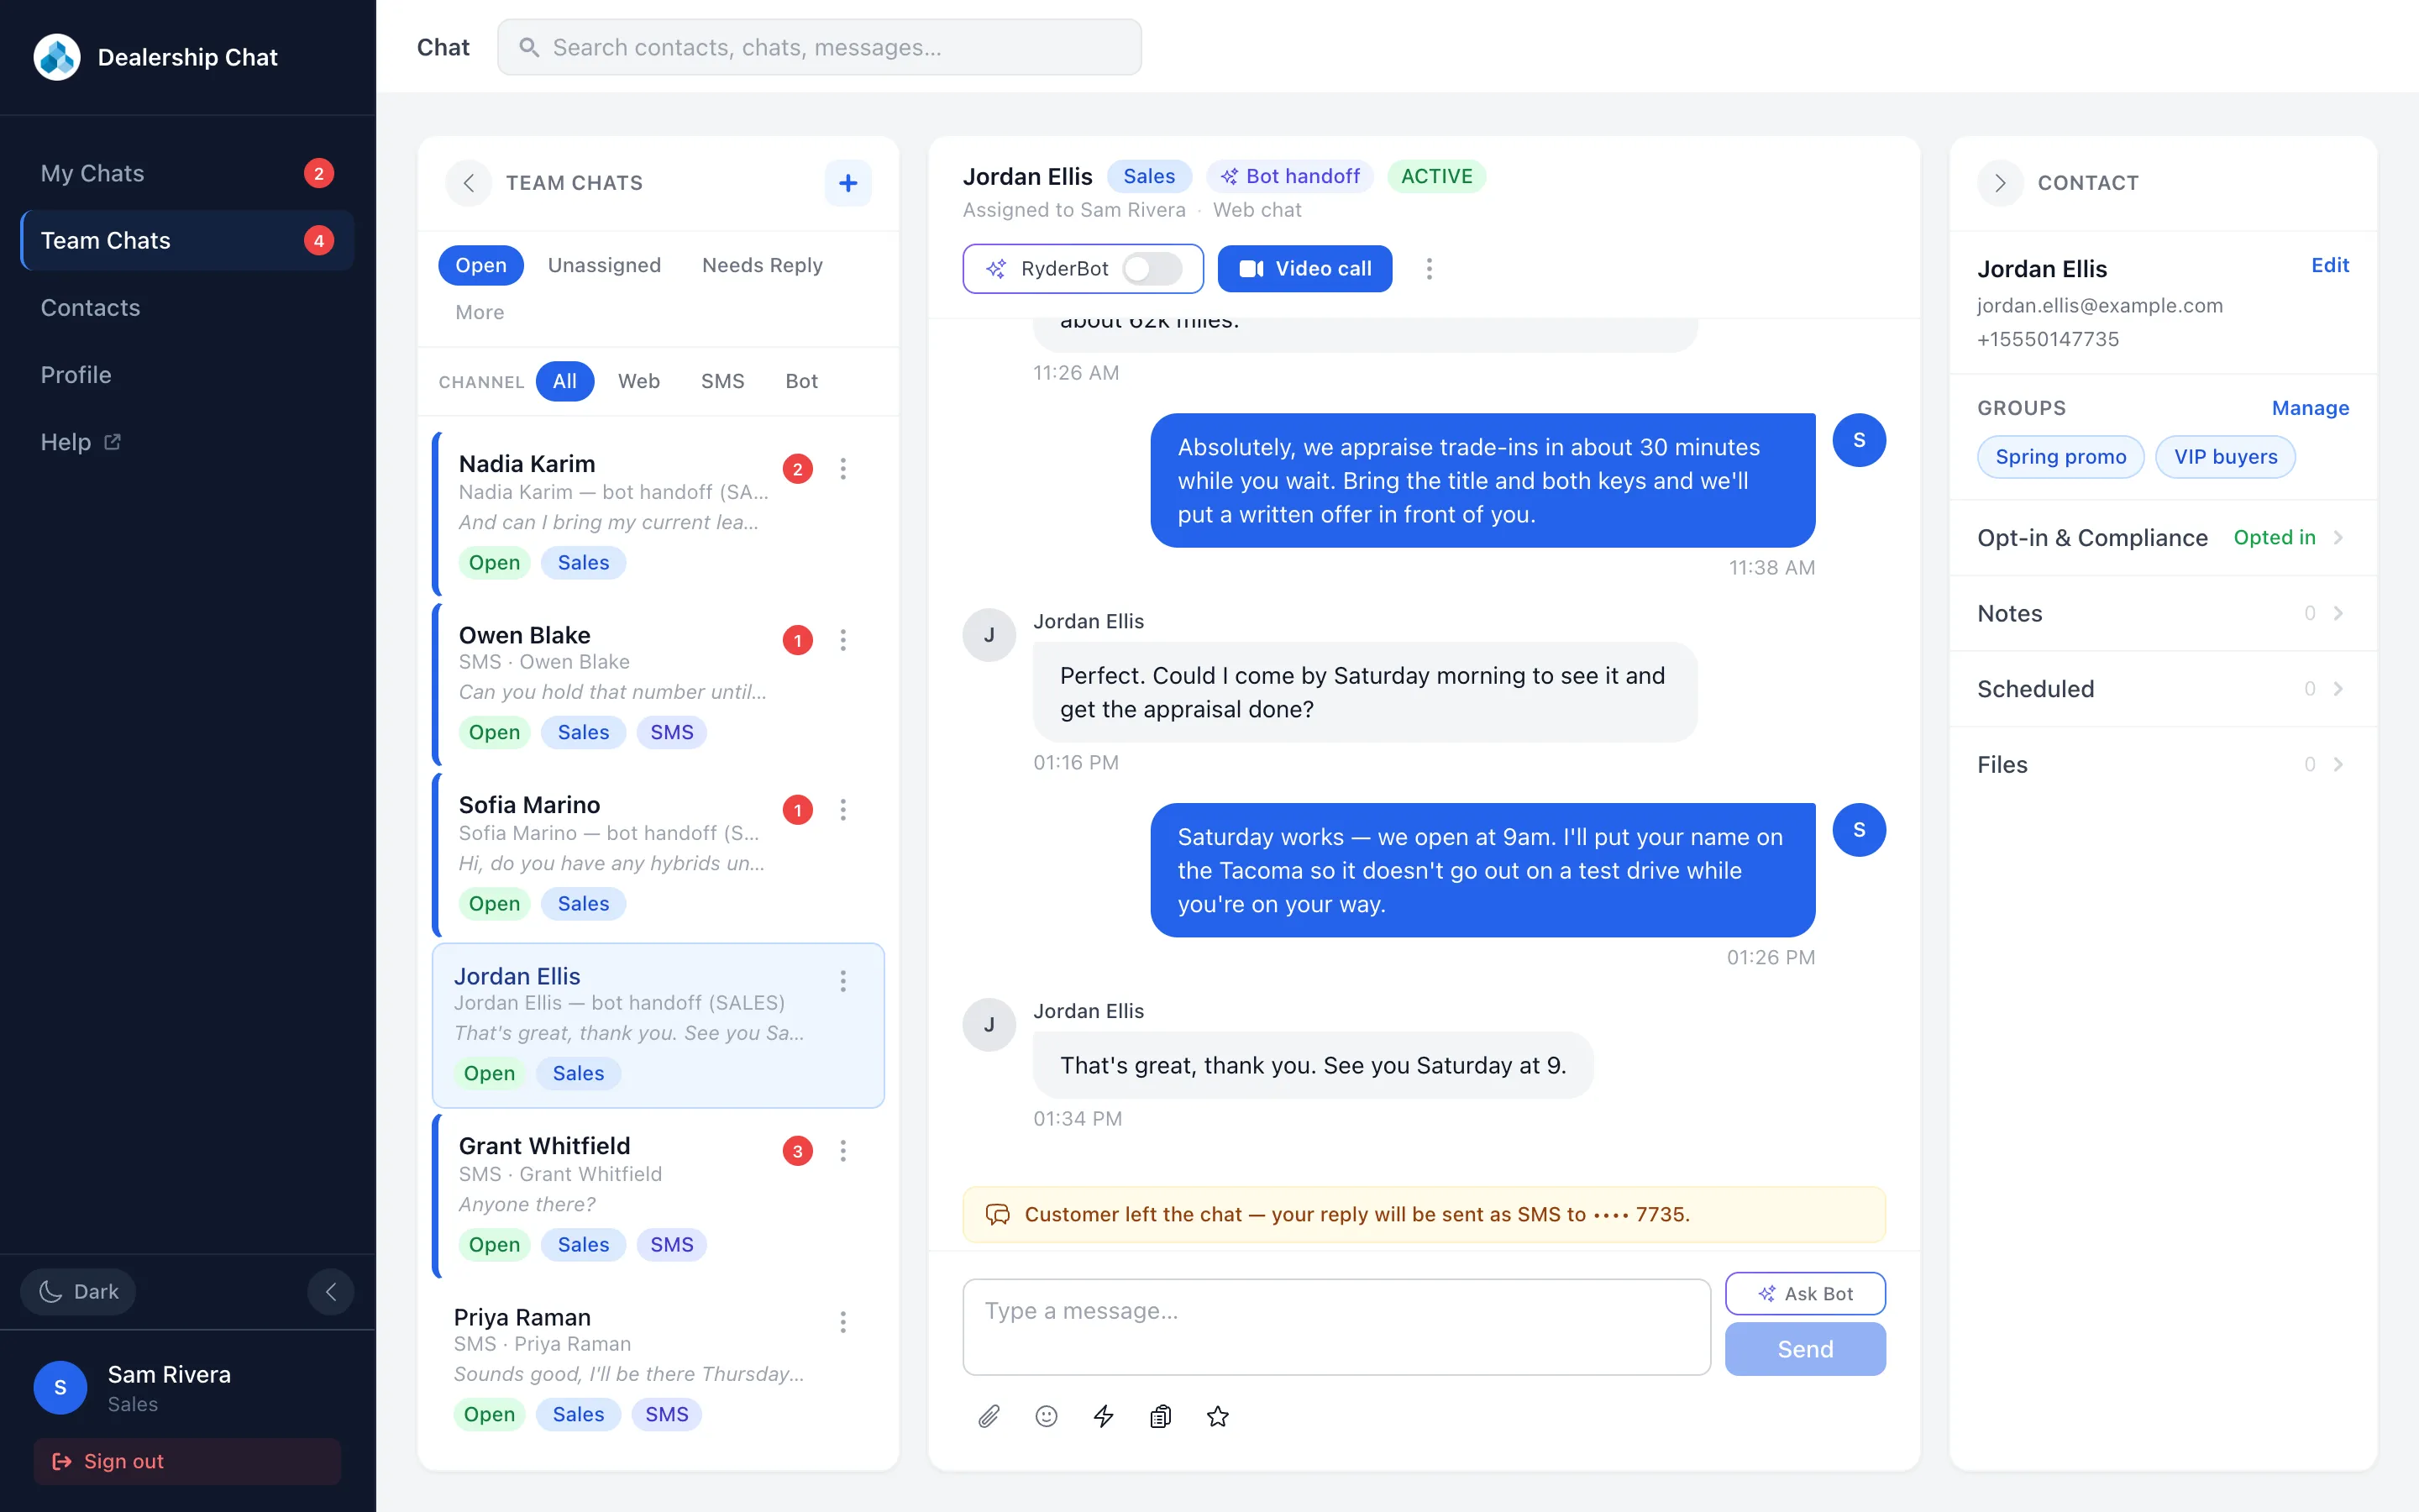The image size is (2419, 1512).
Task: Collapse the sidebar with the chevron
Action: [x=331, y=1291]
